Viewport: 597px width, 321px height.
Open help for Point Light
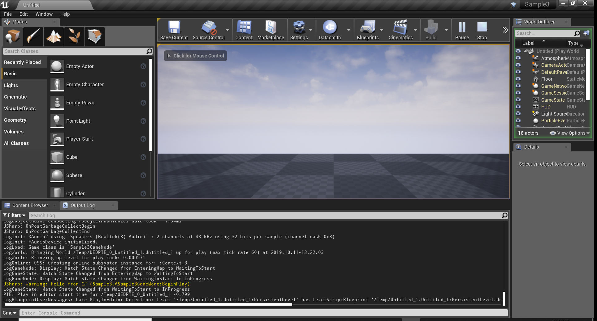coord(143,121)
